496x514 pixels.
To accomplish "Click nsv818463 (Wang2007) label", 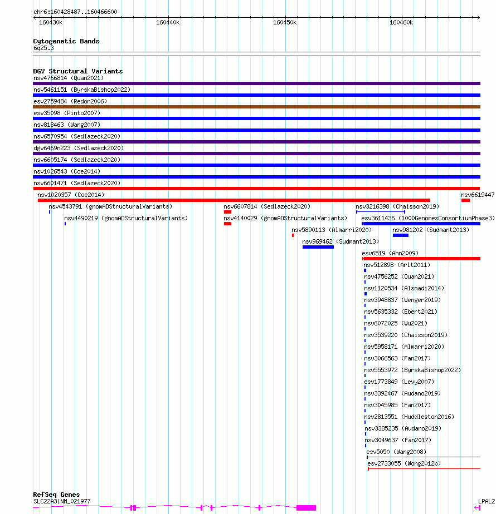I will tap(67, 125).
